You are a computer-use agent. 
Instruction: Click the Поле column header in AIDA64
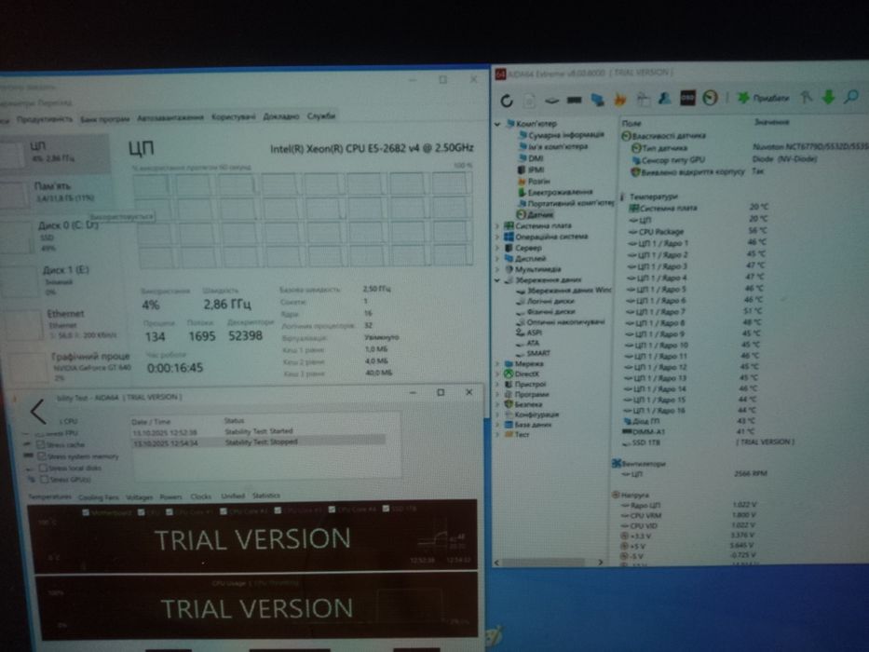click(x=631, y=123)
